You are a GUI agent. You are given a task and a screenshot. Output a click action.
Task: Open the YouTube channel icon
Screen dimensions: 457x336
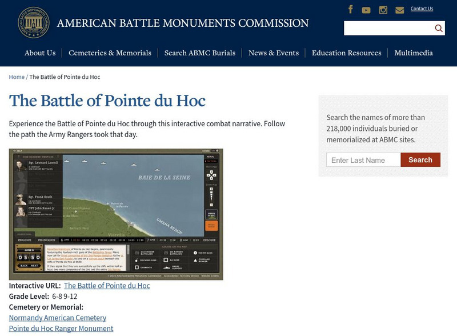pos(366,10)
